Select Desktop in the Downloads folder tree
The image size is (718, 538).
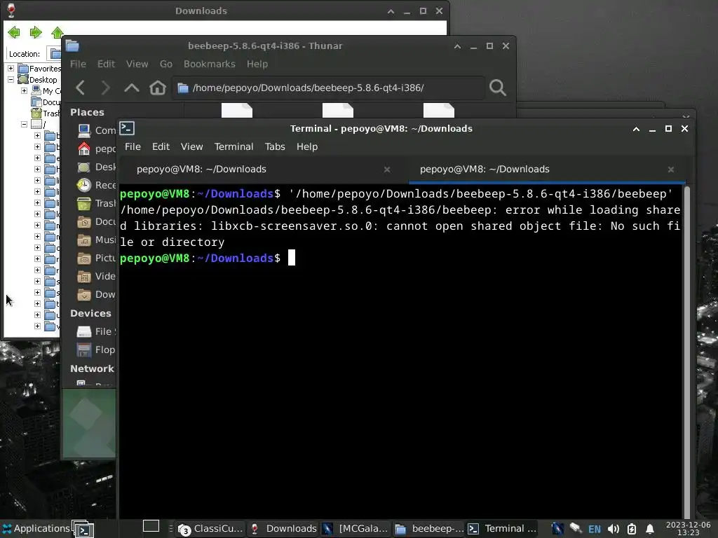click(x=38, y=80)
